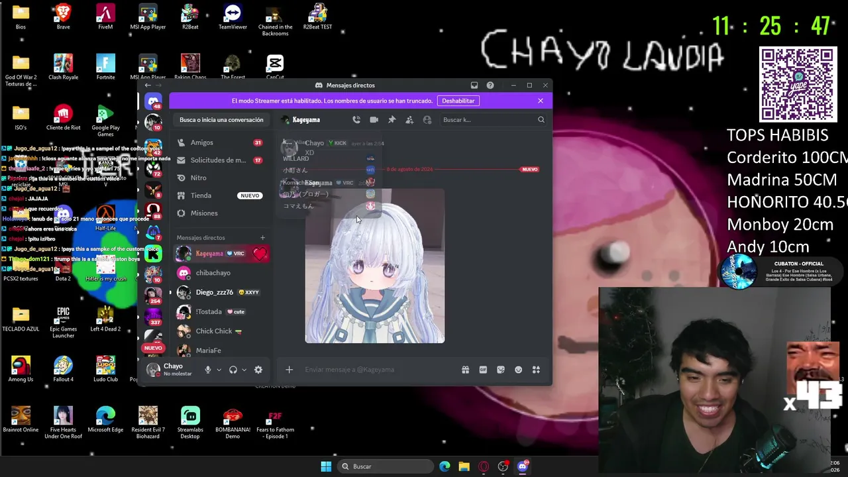Click the taskbar Buscar search box
Screen dimensions: 848x477
(x=384, y=466)
